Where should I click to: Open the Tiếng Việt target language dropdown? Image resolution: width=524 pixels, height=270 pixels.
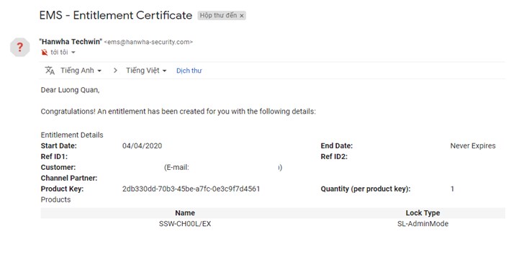pyautogui.click(x=146, y=71)
